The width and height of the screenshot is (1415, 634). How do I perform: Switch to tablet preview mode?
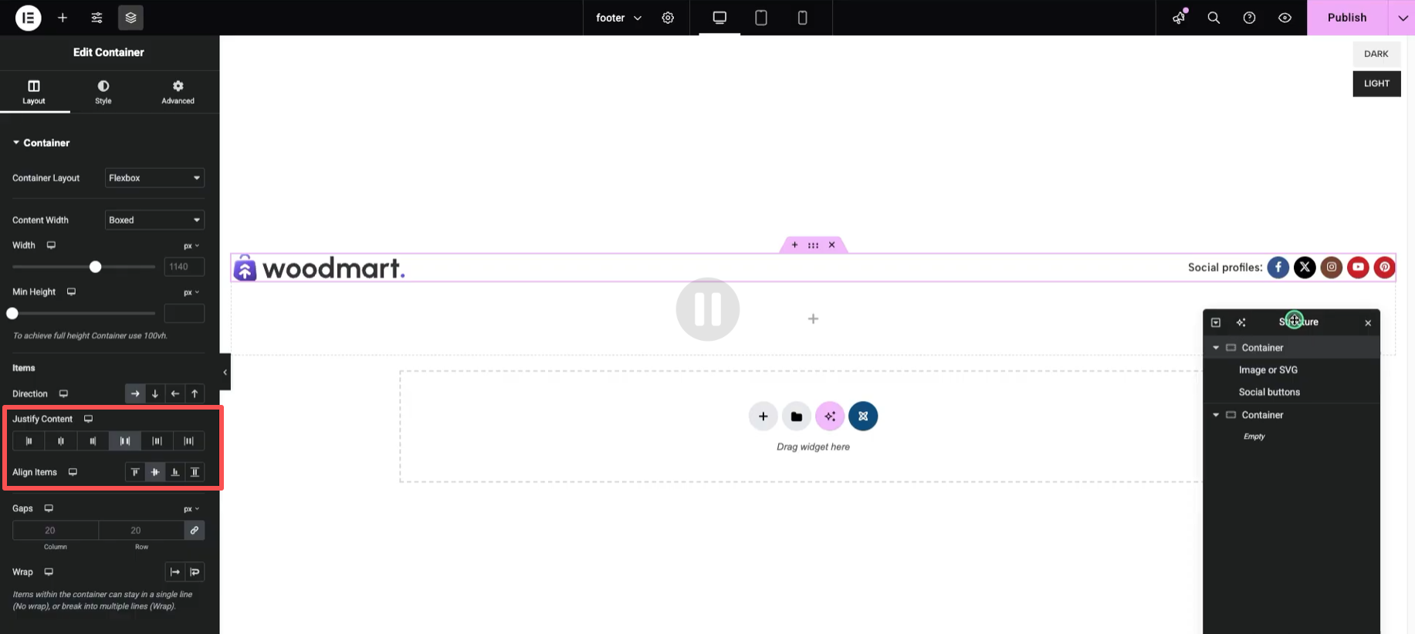pos(761,18)
